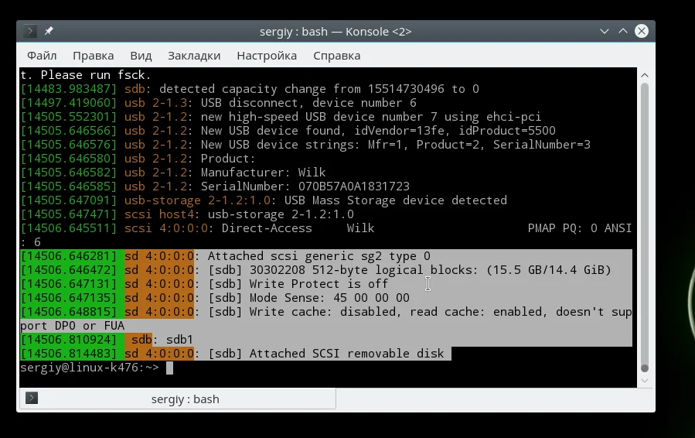The height and width of the screenshot is (438, 695).
Task: Close the Konsole window with the X button
Action: [642, 31]
